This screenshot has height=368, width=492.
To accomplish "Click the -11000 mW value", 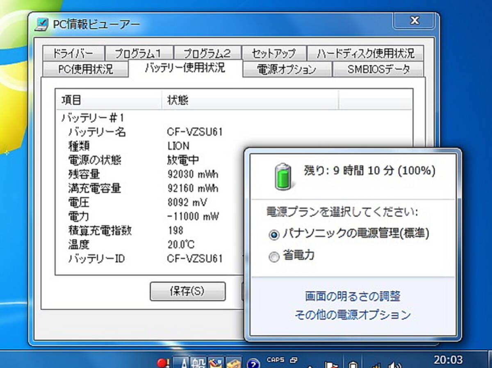I will [193, 216].
